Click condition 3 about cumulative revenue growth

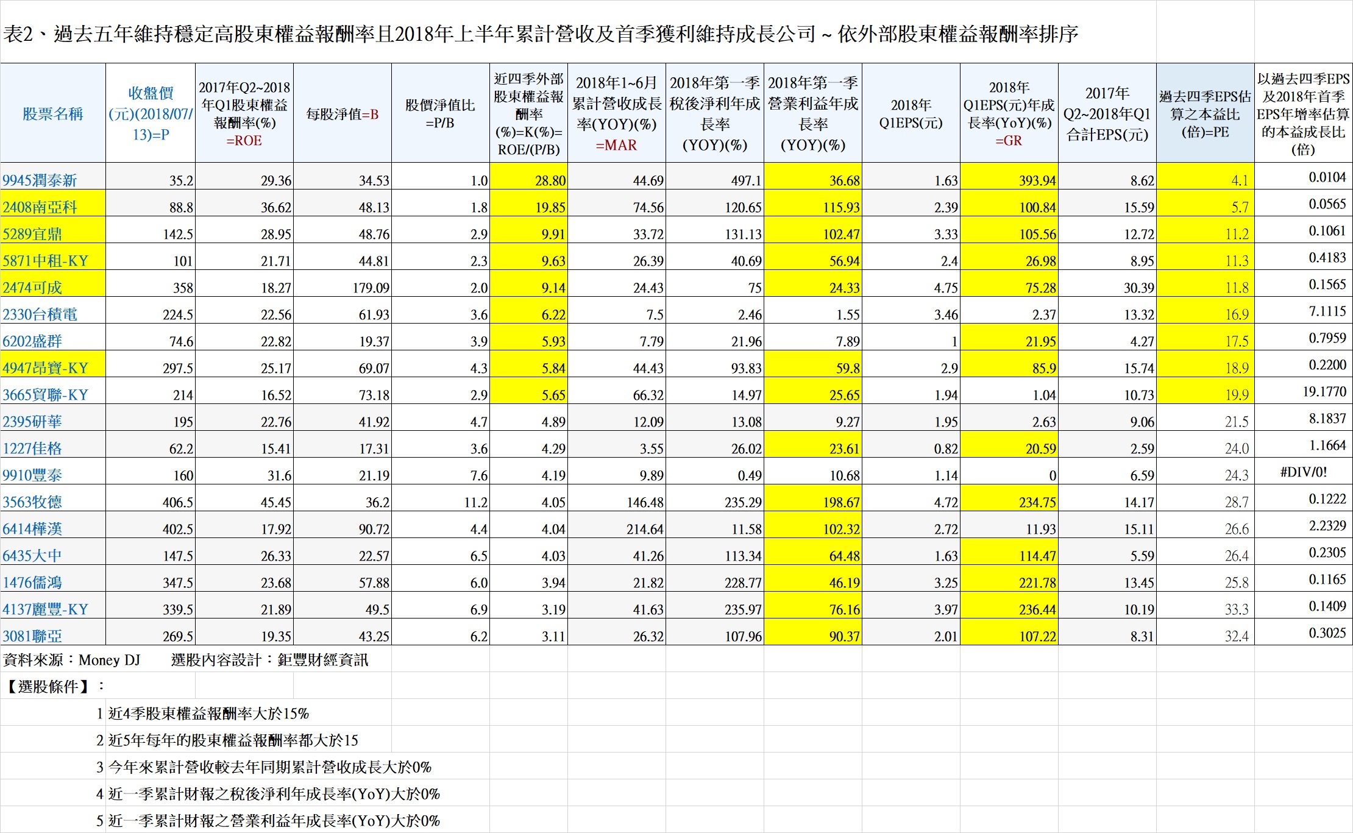coord(270,767)
